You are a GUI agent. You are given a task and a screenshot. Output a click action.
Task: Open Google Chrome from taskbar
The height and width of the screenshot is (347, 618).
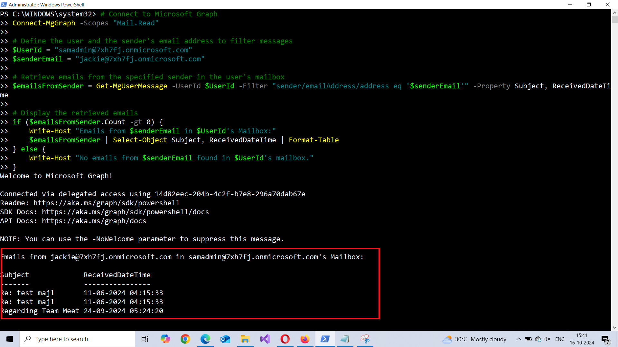185,339
